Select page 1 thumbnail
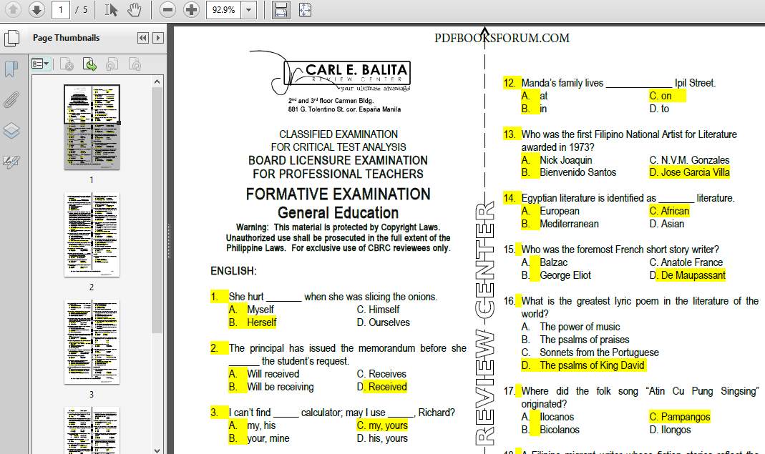 tap(92, 127)
